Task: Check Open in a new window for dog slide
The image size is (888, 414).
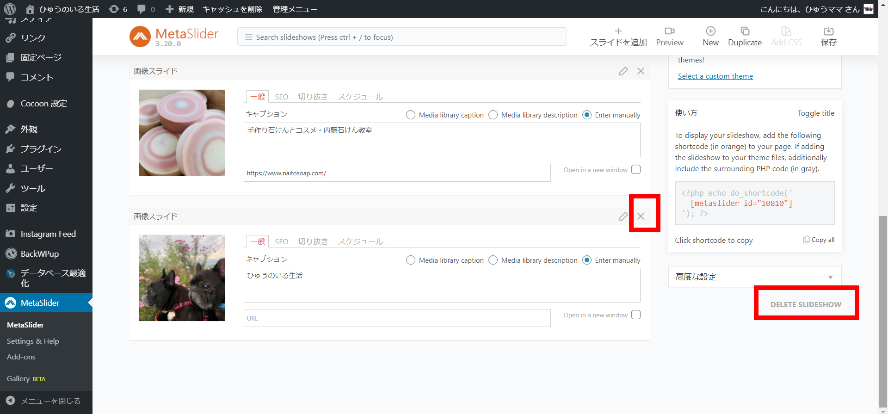Action: click(x=636, y=315)
